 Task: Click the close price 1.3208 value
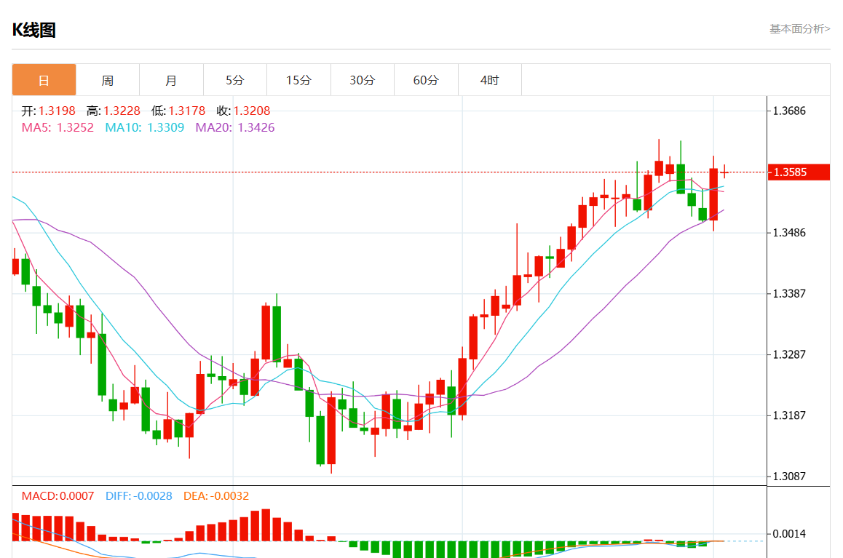(252, 111)
